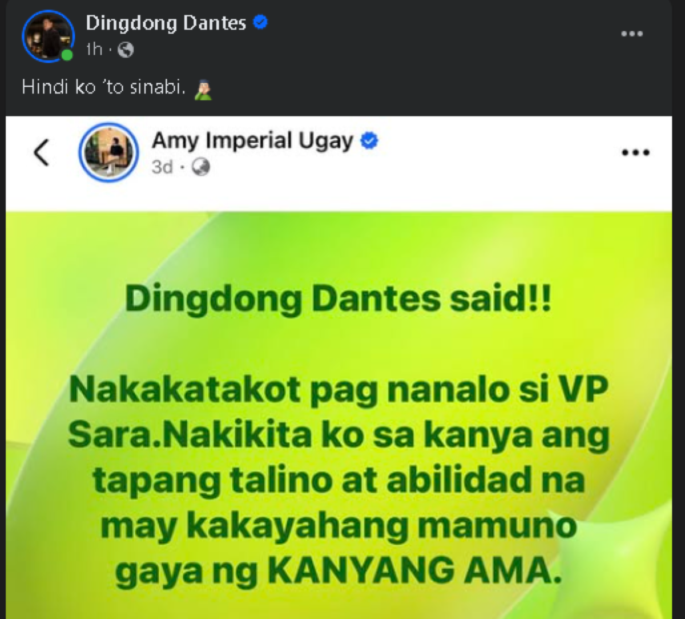Open the three-dot menu of Dingdong's post

coord(632,34)
